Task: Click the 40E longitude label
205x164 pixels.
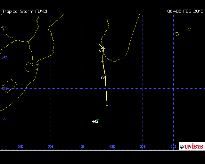Action: click(x=81, y=146)
